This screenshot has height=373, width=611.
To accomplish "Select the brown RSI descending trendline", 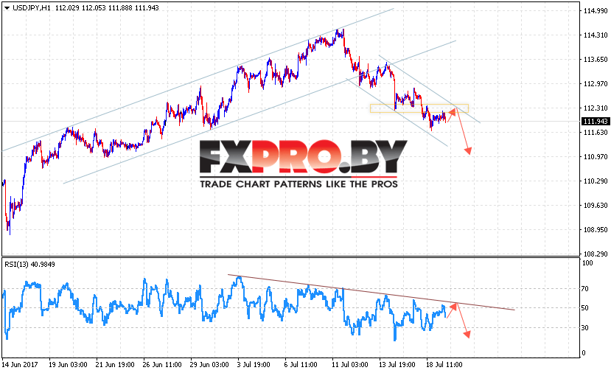I will coord(371,293).
